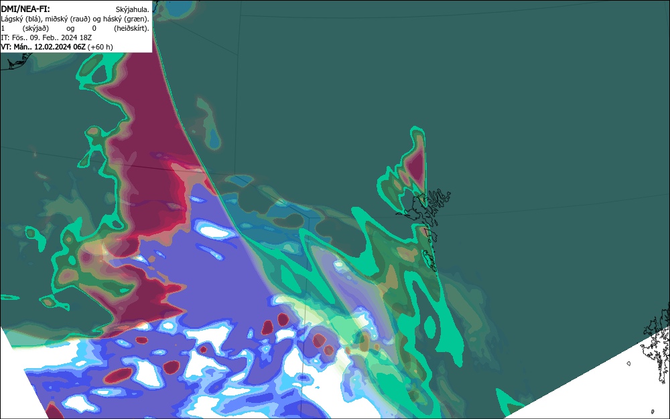Viewport: 670px width, 419px height.
Task: Click the '(+60 h)' forecast offset text
Action: [x=100, y=47]
